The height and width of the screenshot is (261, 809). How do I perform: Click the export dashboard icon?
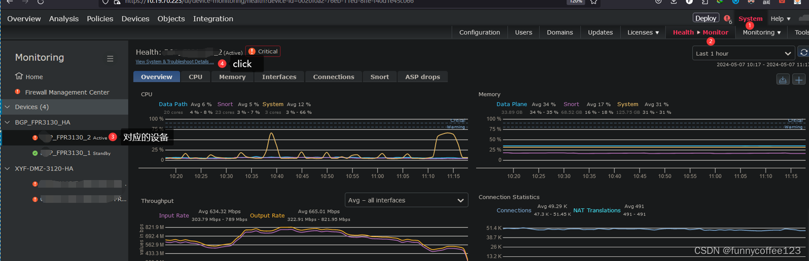point(783,80)
